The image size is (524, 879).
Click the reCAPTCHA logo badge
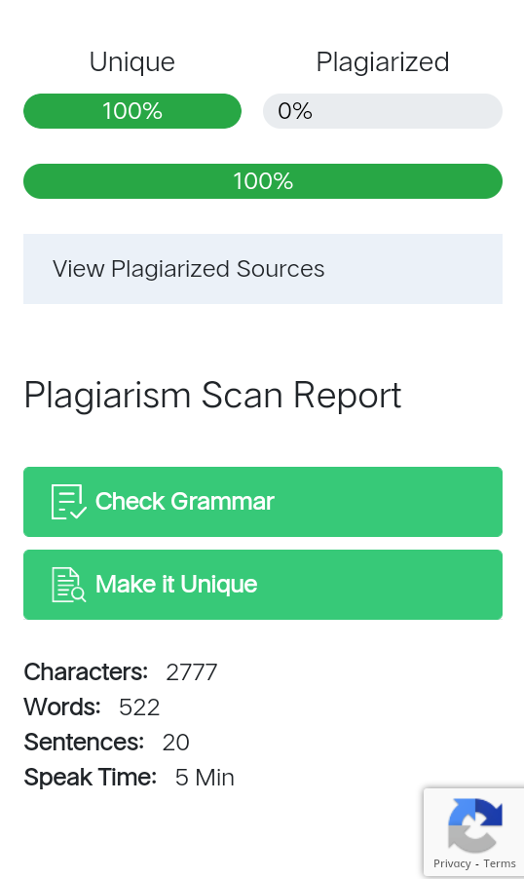(475, 824)
